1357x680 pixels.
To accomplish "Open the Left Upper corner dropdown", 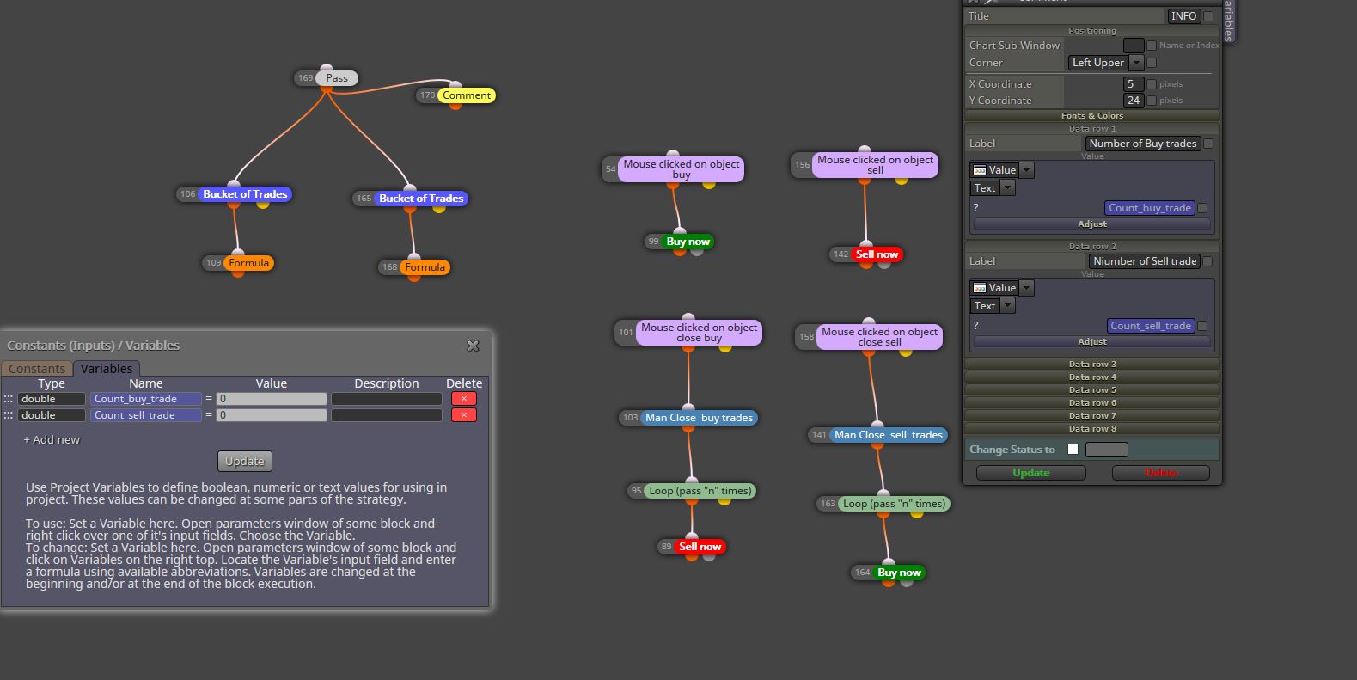I will coord(1106,63).
